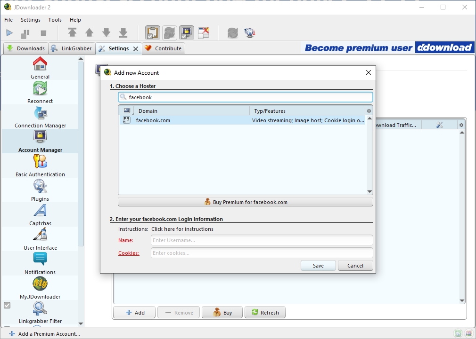Toggle the Linkgrabber Filter checkbox in sidebar
The width and height of the screenshot is (476, 339).
click(x=7, y=305)
